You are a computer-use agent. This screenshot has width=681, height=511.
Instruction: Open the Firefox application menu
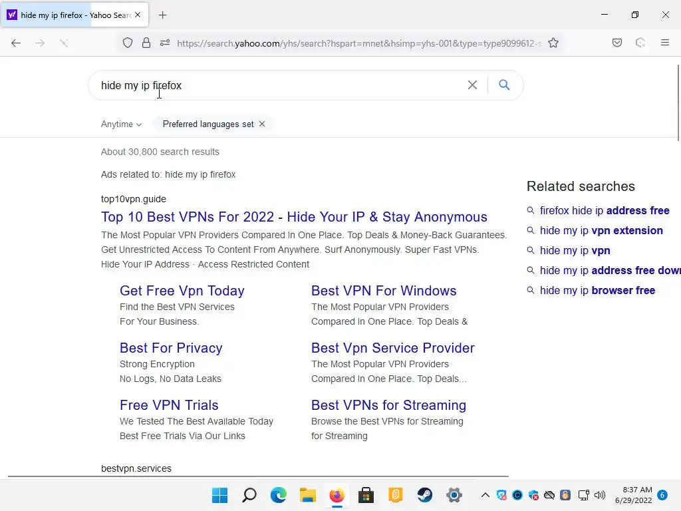665,43
